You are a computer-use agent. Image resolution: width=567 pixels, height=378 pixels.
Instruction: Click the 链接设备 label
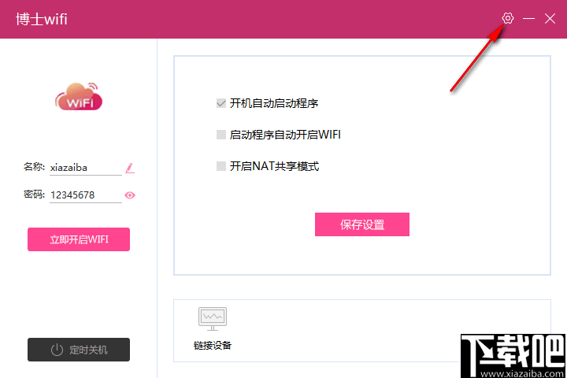pos(213,346)
